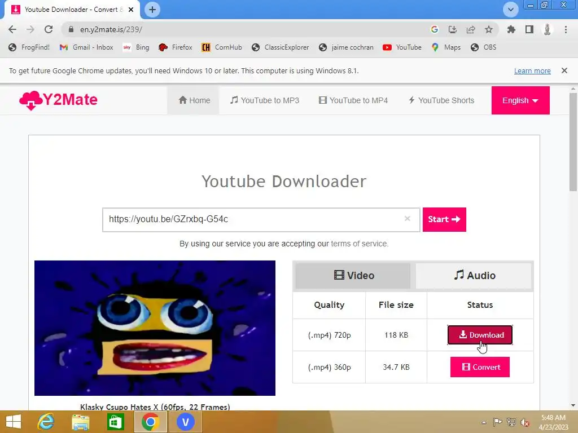Click the install app icon in the address bar

point(453,29)
